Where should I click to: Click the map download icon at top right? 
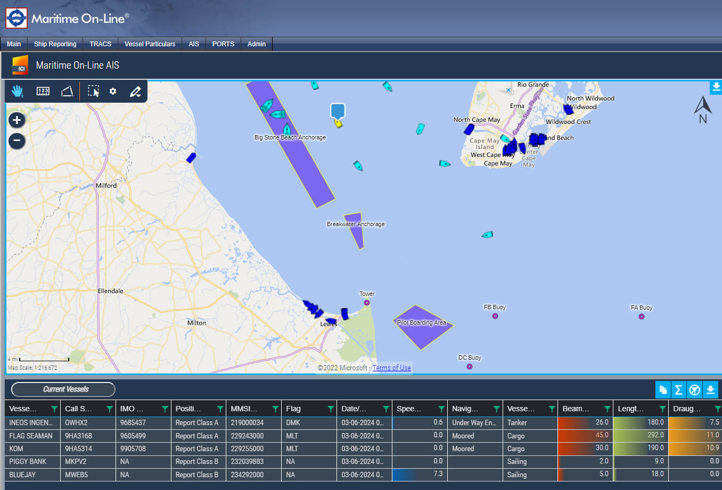point(716,87)
